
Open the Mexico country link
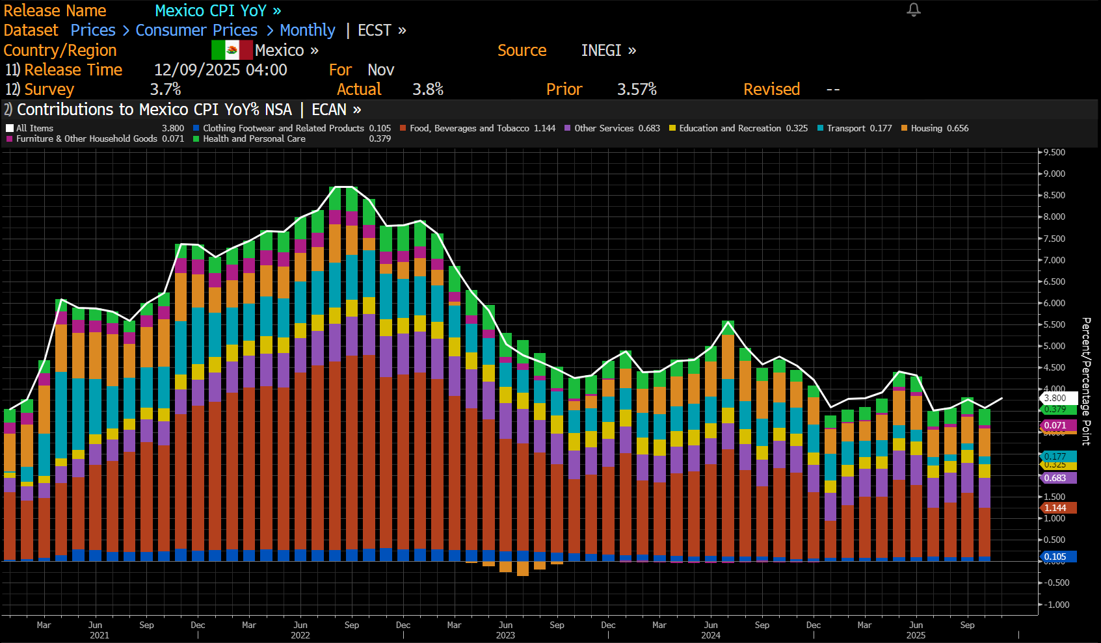click(286, 50)
